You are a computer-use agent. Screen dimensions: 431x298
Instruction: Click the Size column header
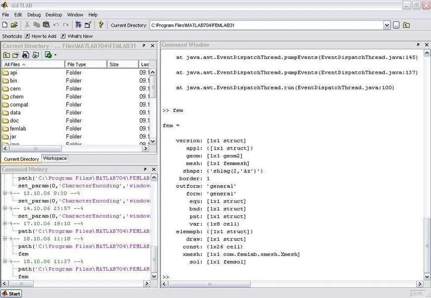tap(123, 64)
